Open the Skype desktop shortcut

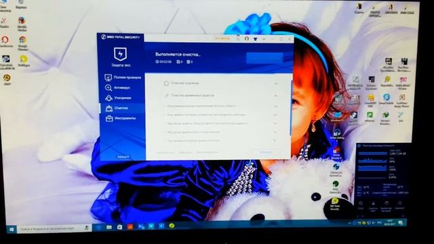[387, 100]
